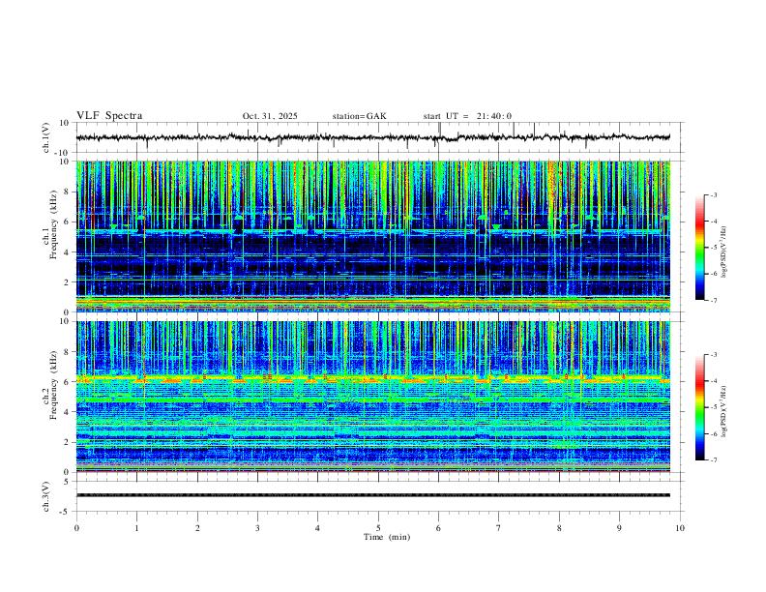Image resolution: width=766 pixels, height=592 pixels.
Task: Click the lower 'log(PSD)(V²/Hz)' color bar label
Action: pos(724,411)
